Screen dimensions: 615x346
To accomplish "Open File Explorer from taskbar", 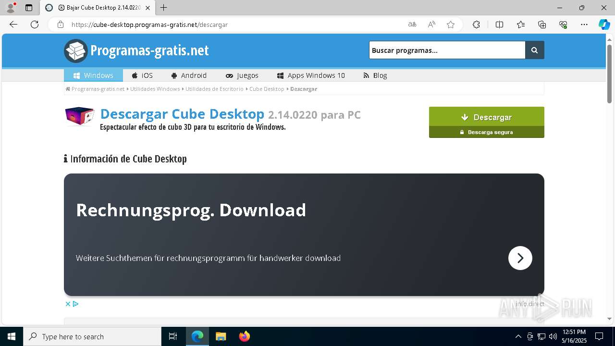I will click(x=221, y=336).
